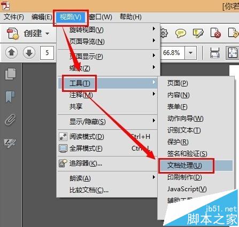
Task: Choose 全屏模式(F) menu item
Action: click(107, 148)
